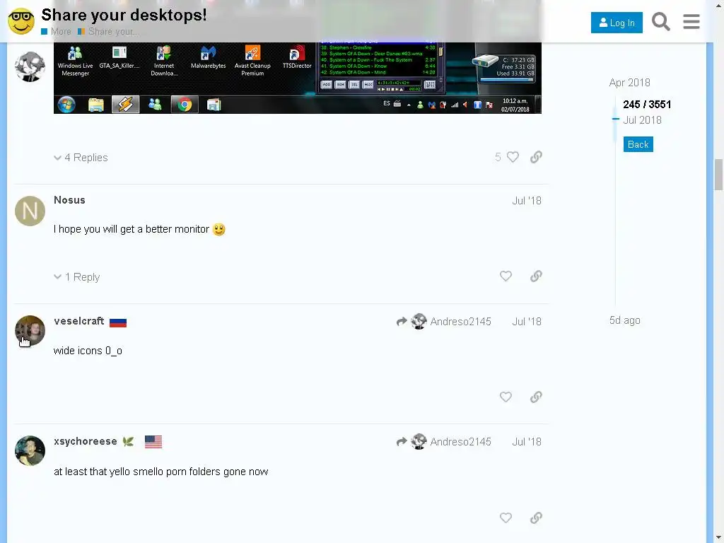Screen dimensions: 724x543
Task: Open veselcraft's profile avatar
Action: tap(30, 331)
